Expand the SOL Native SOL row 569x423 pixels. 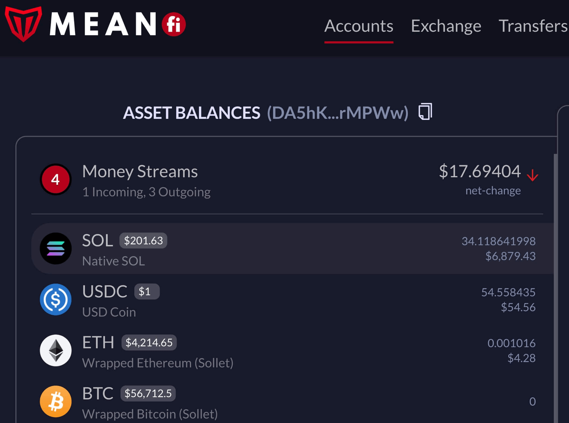click(x=243, y=248)
